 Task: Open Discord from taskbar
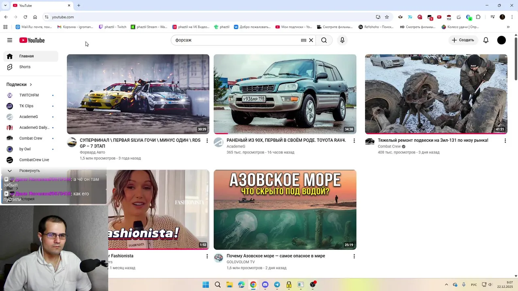coord(265,285)
